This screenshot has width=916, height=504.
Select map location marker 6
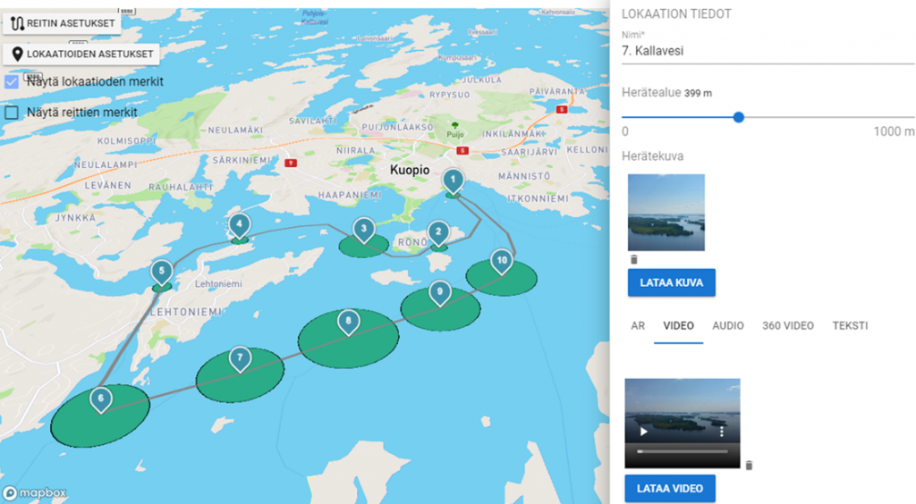pyautogui.click(x=101, y=399)
